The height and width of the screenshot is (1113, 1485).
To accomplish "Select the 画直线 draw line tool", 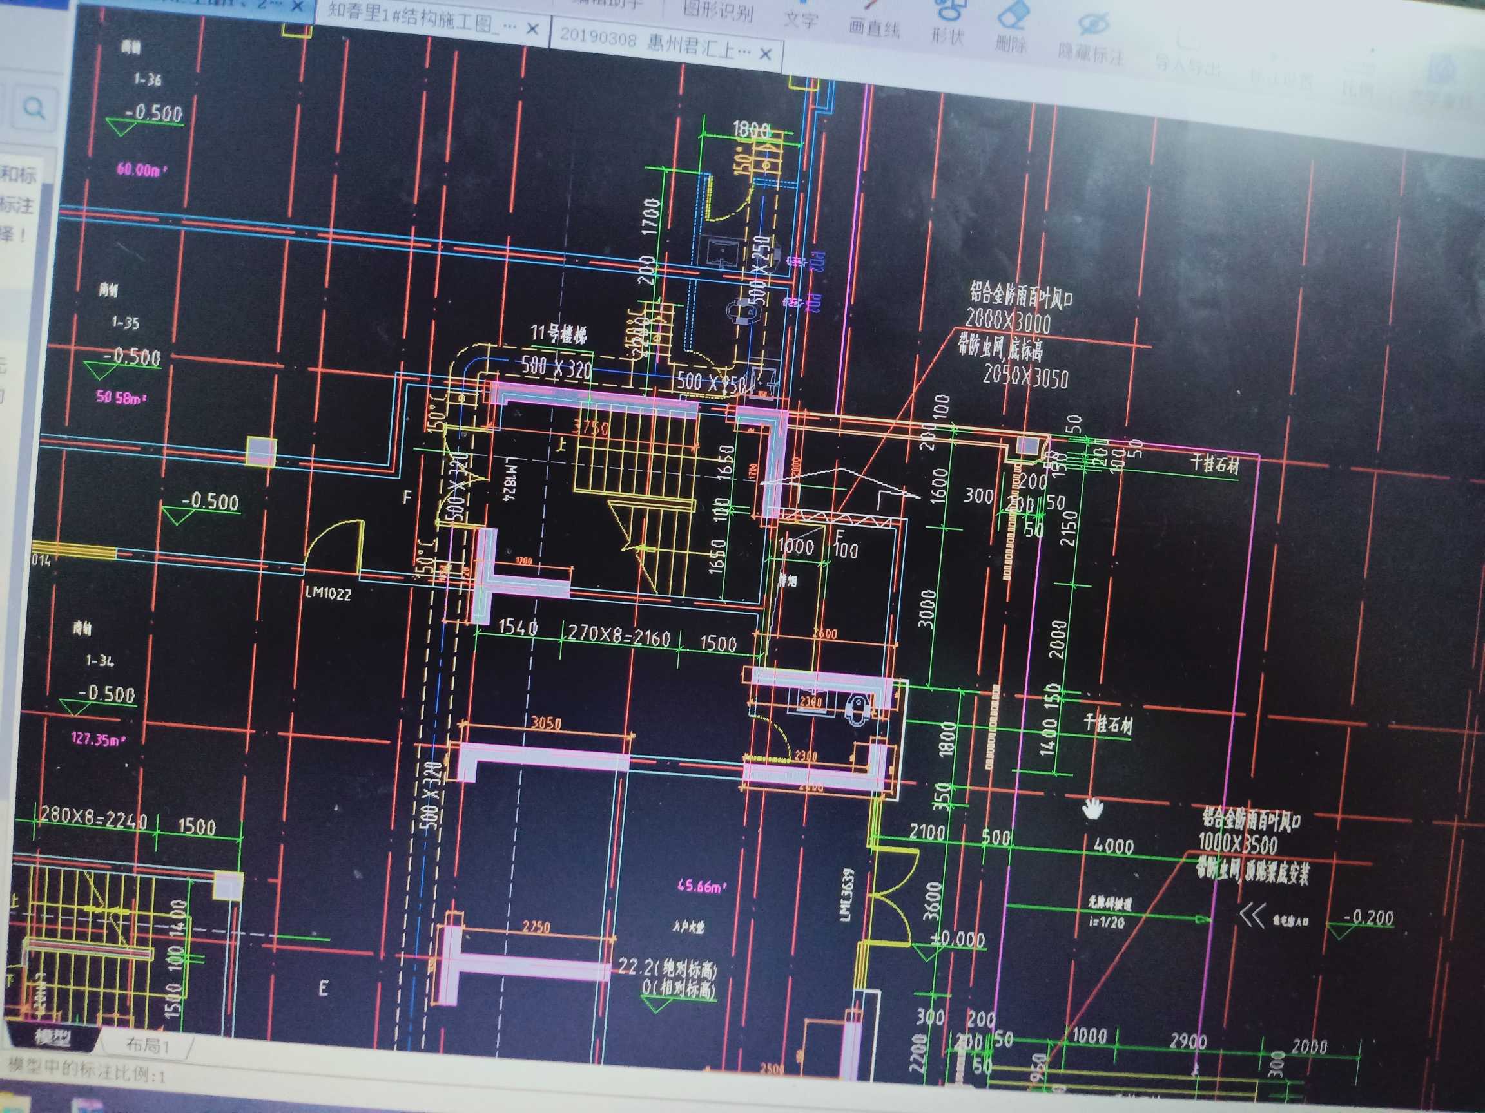I will click(873, 19).
